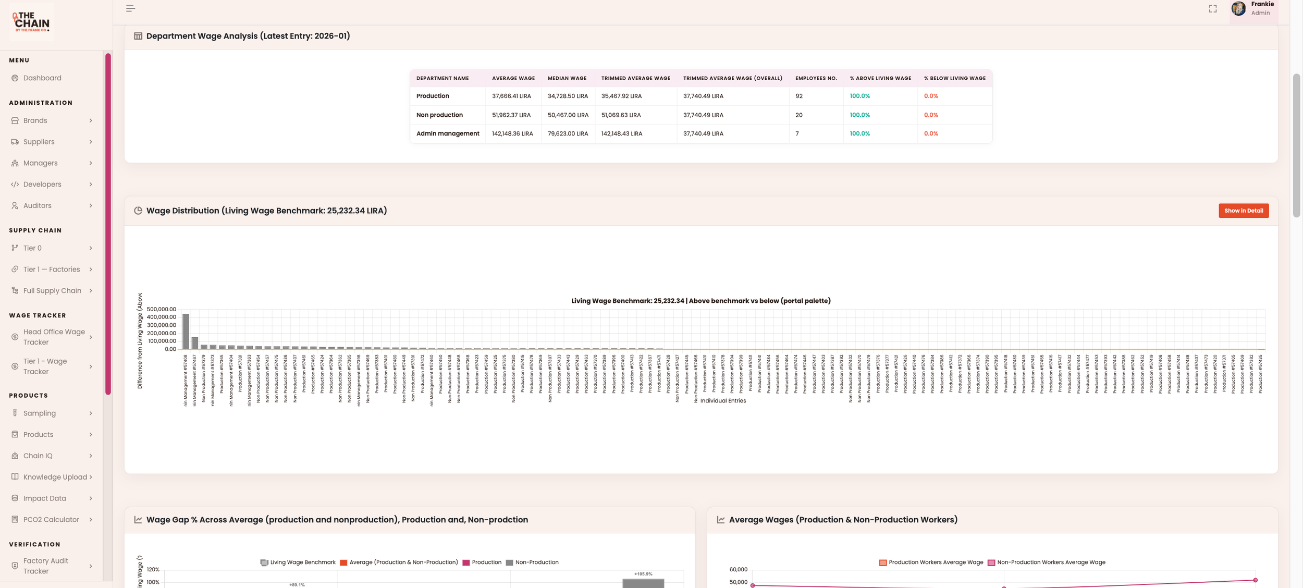Select the Admin management table row name
The image size is (1303, 588).
pyautogui.click(x=448, y=134)
